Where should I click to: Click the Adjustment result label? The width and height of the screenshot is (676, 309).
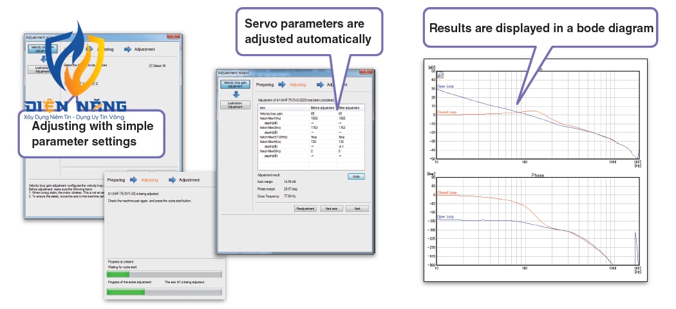coord(268,175)
